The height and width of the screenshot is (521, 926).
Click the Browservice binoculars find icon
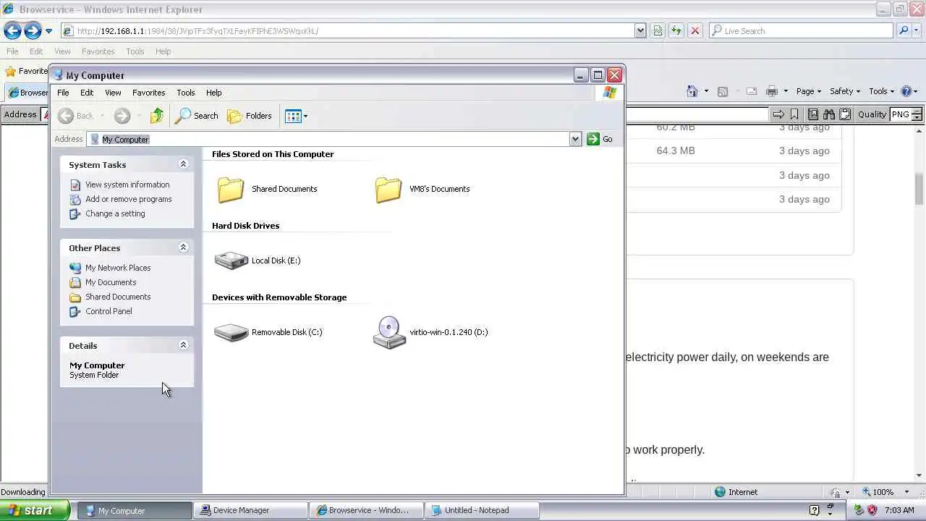click(828, 114)
